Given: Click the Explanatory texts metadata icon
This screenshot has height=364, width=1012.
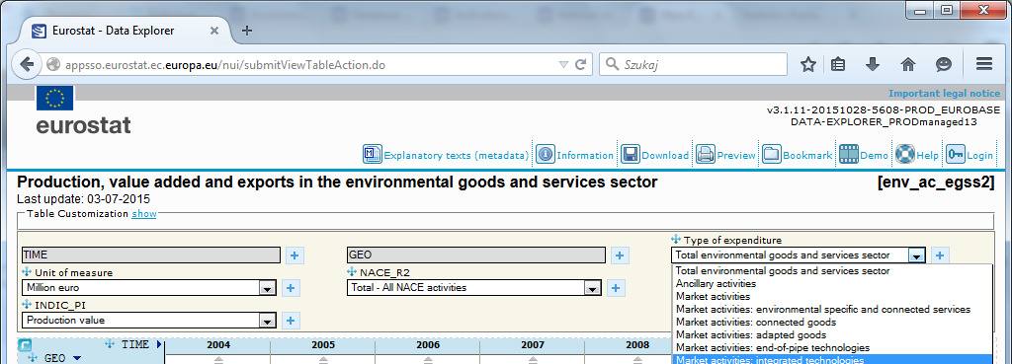Looking at the screenshot, I should pyautogui.click(x=373, y=155).
